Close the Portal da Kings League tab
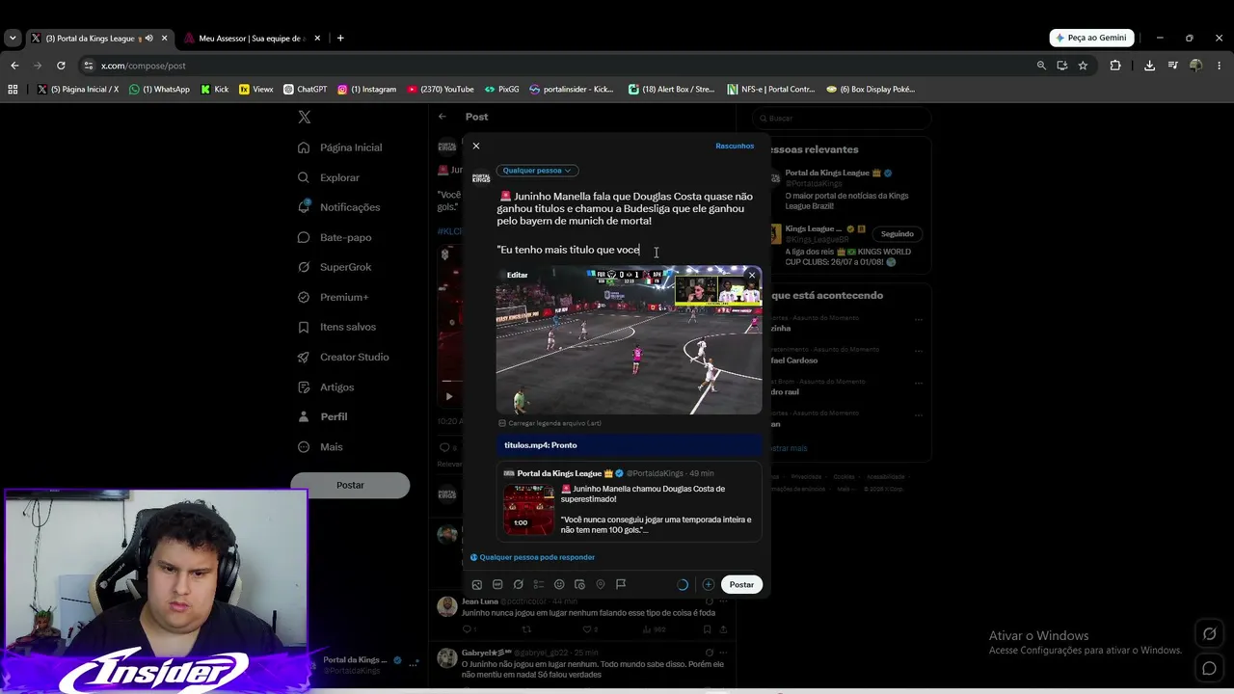 [x=164, y=39]
